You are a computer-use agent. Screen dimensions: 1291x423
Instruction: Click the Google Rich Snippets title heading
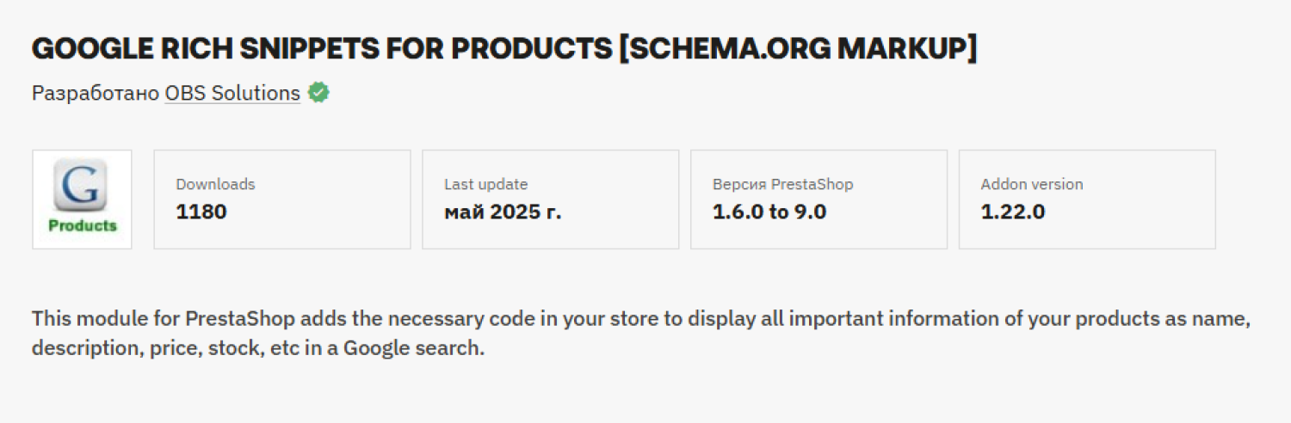504,49
